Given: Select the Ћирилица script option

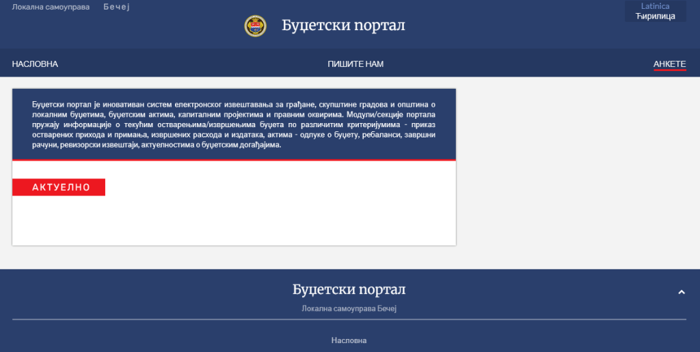Looking at the screenshot, I should point(655,16).
